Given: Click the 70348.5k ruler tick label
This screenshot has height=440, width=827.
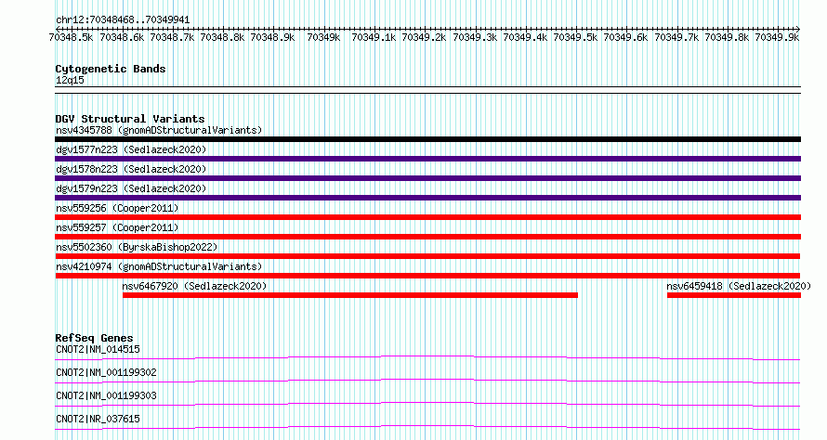Looking at the screenshot, I should coord(71,37).
